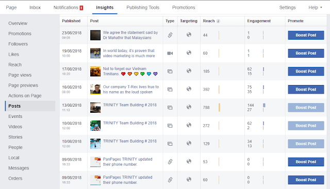Click the red Notifications badge
330x189 pixels.
[81, 8]
